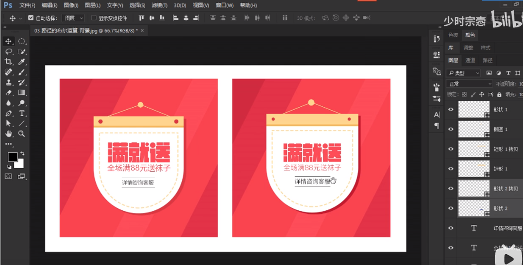Switch to the 色板 tab
Screen dimensions: 523x265
coord(453,35)
